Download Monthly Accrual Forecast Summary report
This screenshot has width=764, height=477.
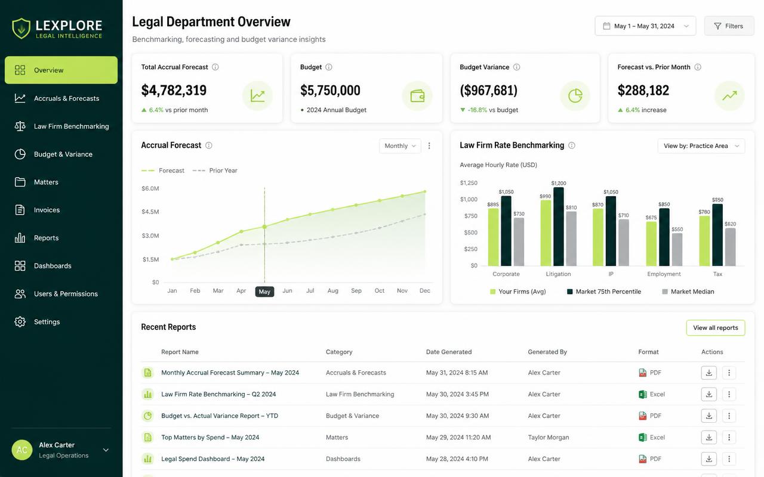tap(709, 373)
